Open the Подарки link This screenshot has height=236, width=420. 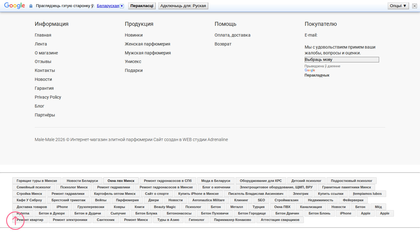pyautogui.click(x=134, y=70)
